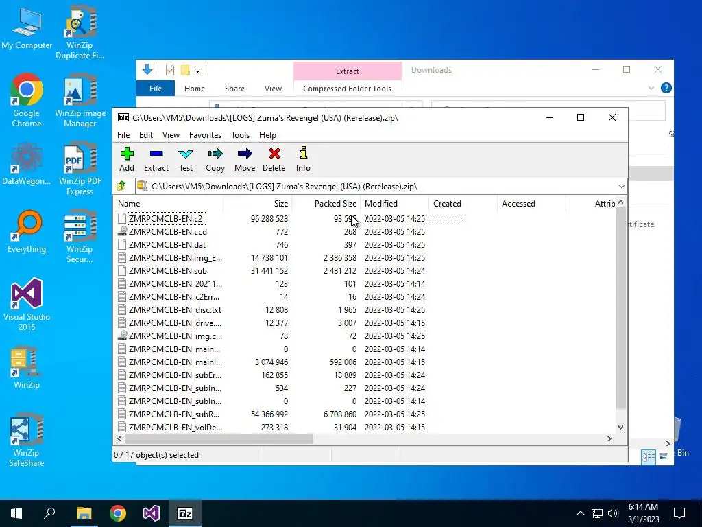
Task: Sort list by Size column header
Action: coord(258,203)
